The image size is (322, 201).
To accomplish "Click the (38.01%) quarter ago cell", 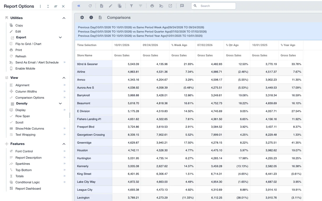I will [237, 198].
